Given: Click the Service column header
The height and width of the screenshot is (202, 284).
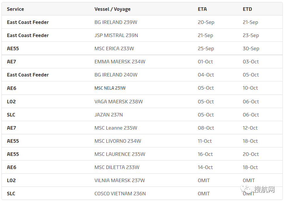Looking at the screenshot, I should tap(15, 9).
